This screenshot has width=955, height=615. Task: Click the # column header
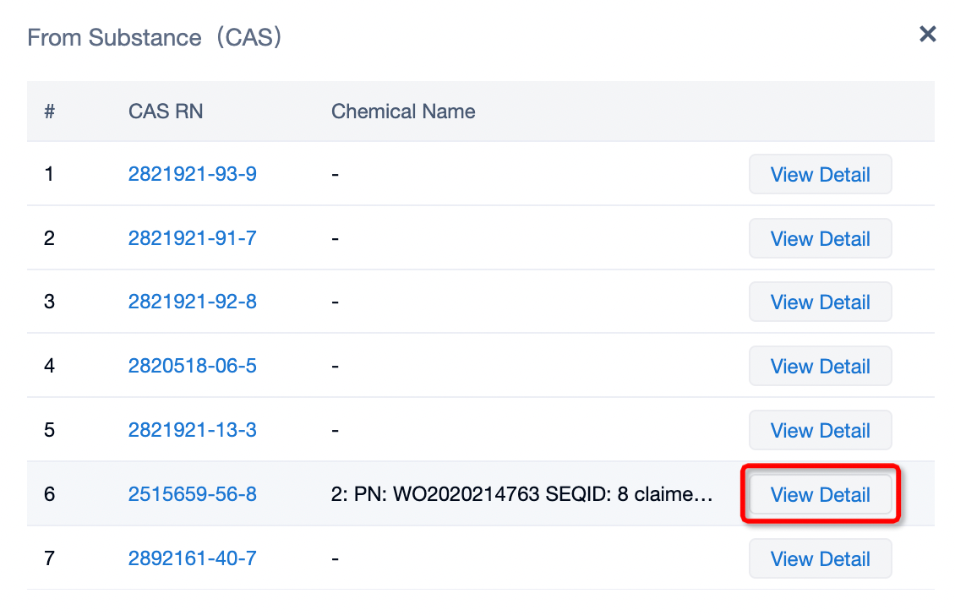(50, 112)
